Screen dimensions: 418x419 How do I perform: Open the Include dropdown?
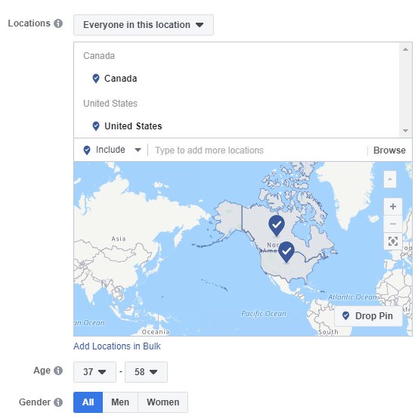112,150
